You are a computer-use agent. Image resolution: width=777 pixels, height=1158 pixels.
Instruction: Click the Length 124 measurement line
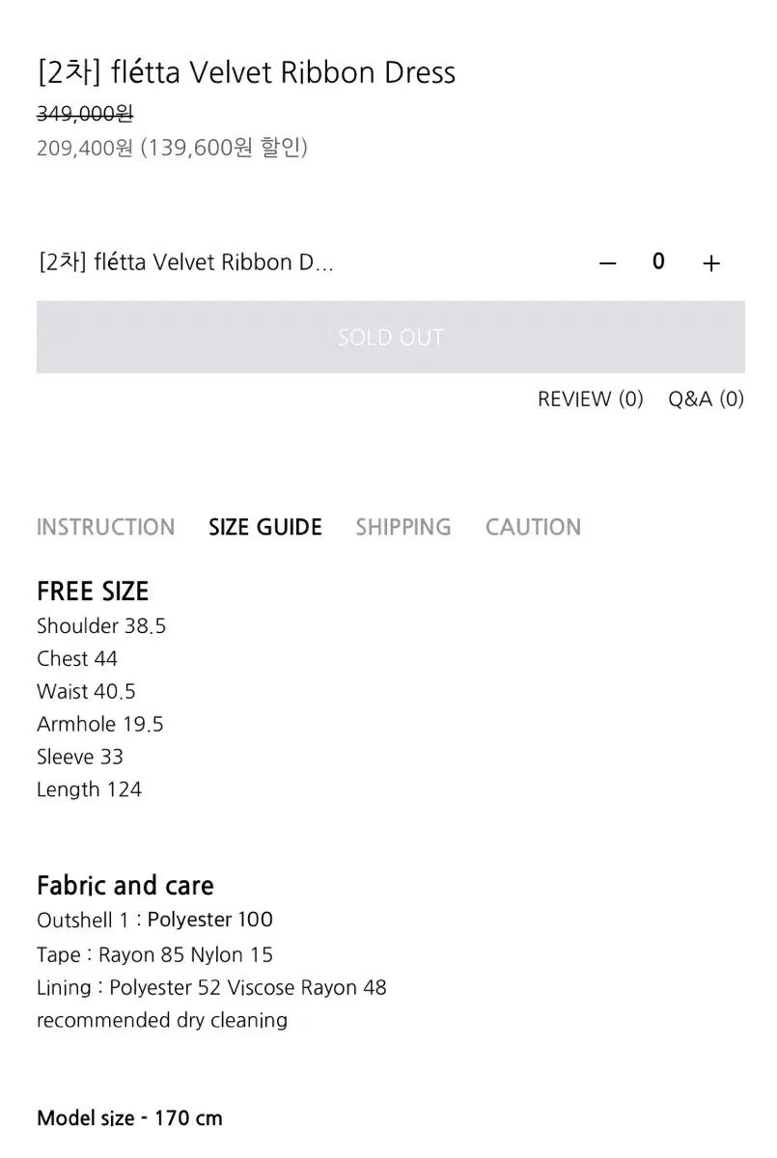[x=89, y=789]
